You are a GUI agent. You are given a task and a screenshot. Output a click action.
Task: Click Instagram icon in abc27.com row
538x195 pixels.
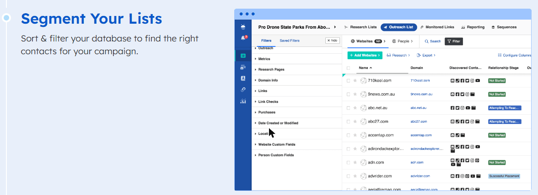473,122
